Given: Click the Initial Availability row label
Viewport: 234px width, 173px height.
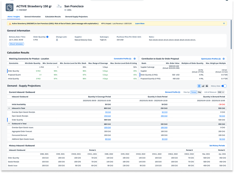Looking at the screenshot, I should 19,104.
